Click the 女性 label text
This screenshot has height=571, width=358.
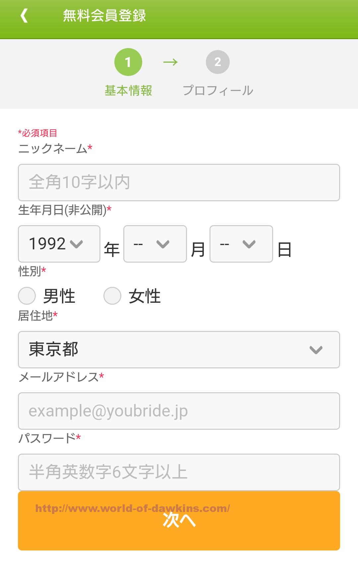145,296
